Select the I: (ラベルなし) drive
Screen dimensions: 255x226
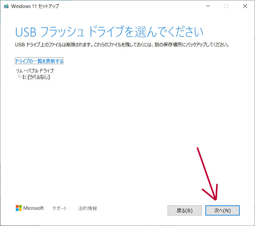point(36,77)
